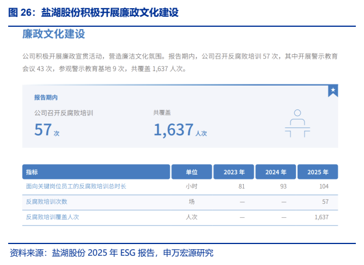Click the 反腐败培训次数 row label

(x=47, y=202)
